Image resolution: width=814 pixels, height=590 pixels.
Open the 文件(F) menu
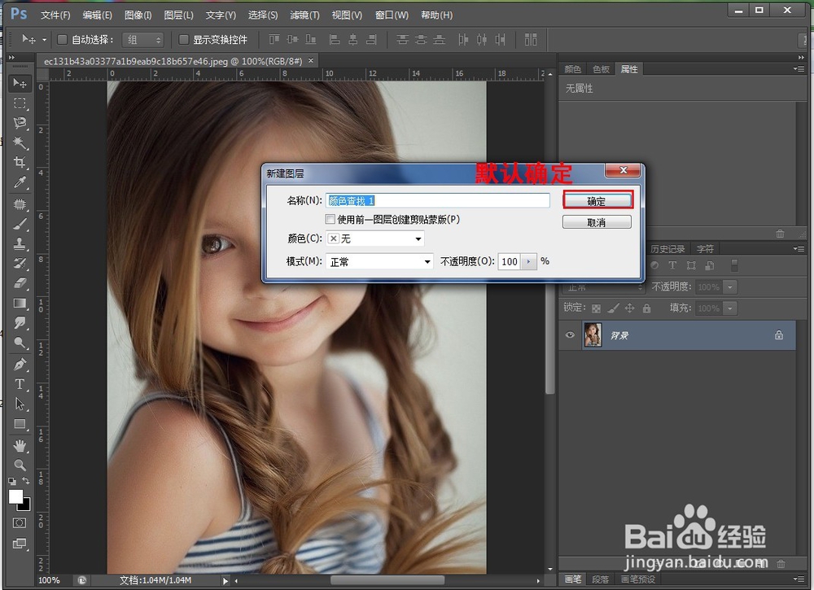coord(55,15)
